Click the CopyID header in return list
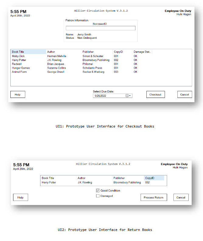Viewport: 203px width, 241px height. 154,178
